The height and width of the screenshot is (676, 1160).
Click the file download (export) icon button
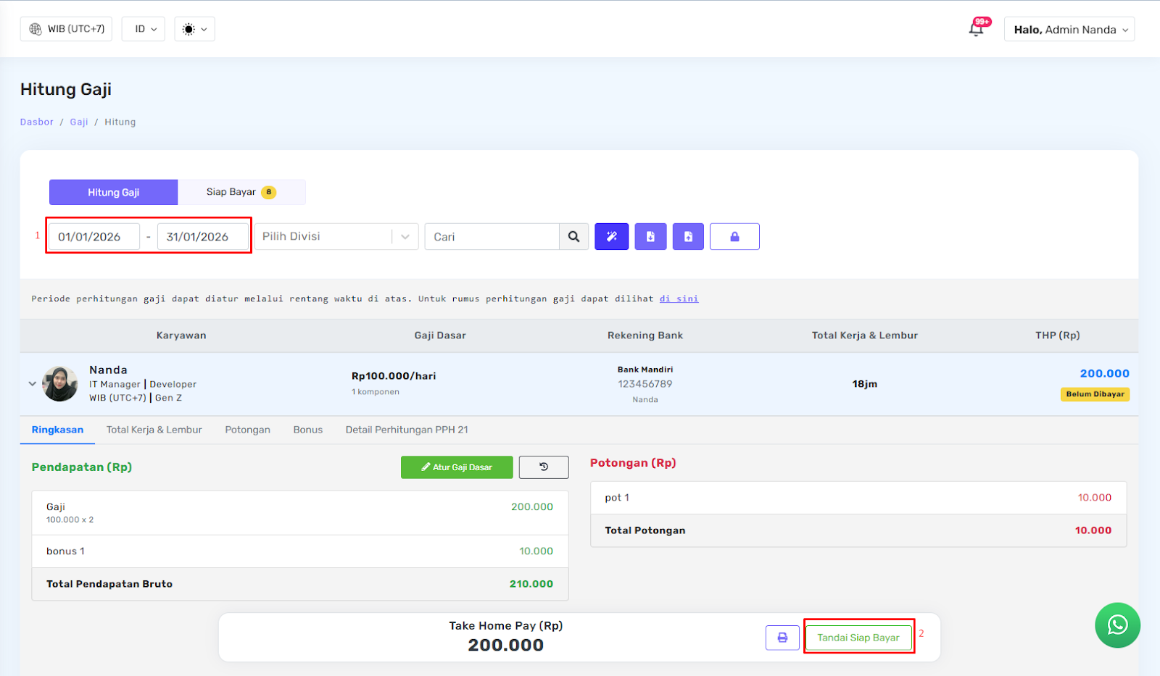click(650, 237)
